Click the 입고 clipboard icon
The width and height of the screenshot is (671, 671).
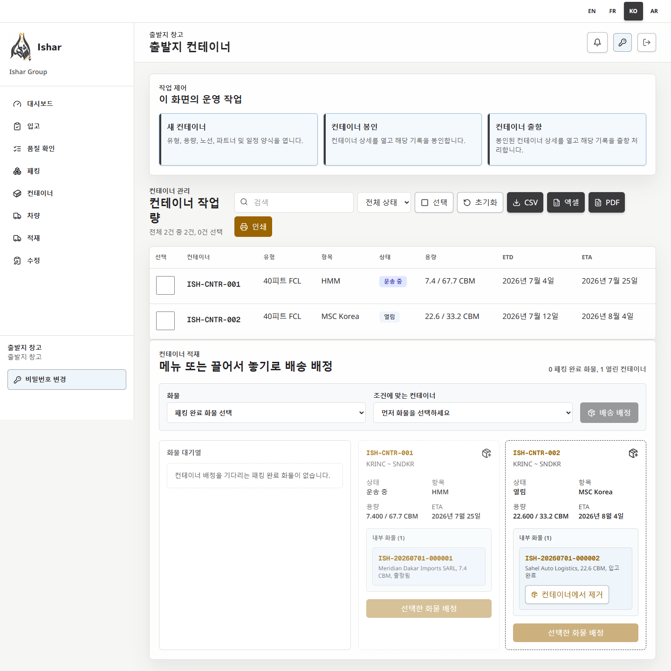[17, 126]
